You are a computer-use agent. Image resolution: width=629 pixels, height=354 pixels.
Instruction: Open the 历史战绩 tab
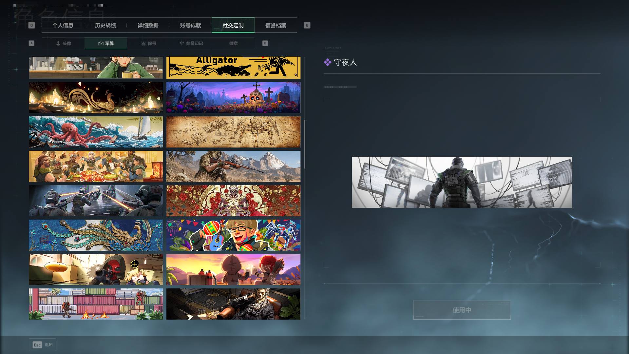[105, 25]
